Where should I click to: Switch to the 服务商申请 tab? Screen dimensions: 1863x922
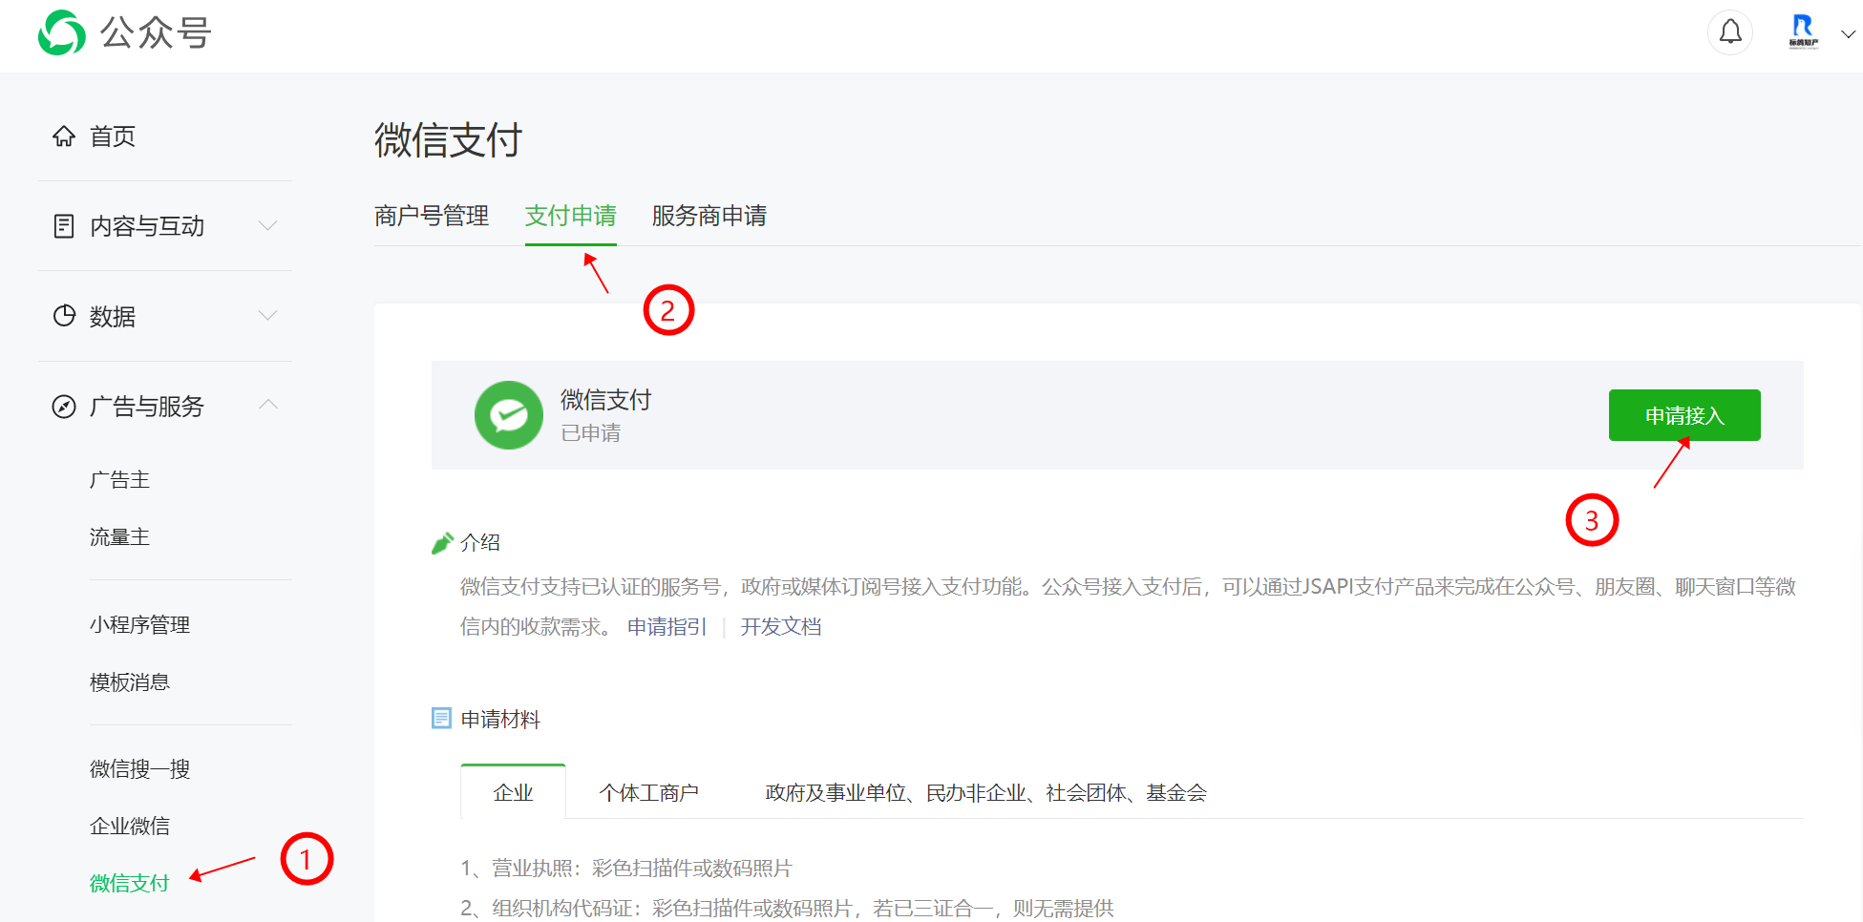[709, 216]
